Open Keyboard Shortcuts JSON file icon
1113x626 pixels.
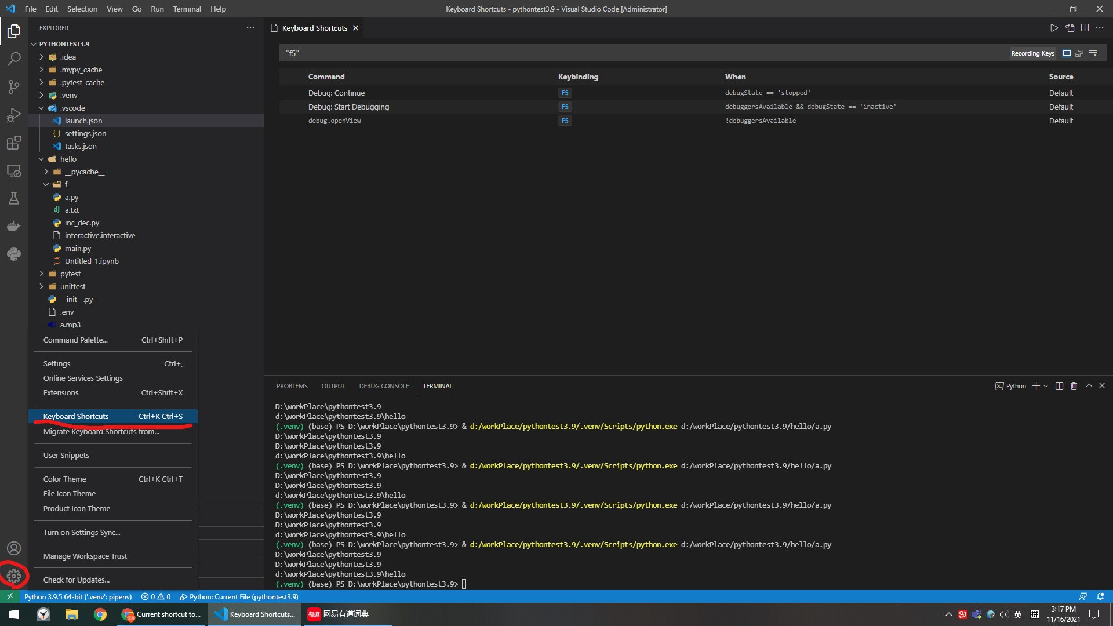[x=1070, y=28]
